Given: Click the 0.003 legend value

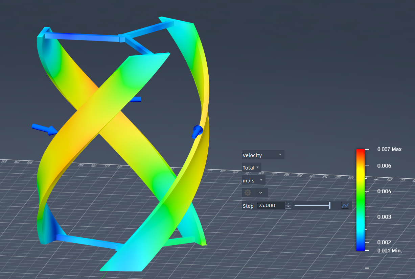Looking at the screenshot, I should pos(384,217).
